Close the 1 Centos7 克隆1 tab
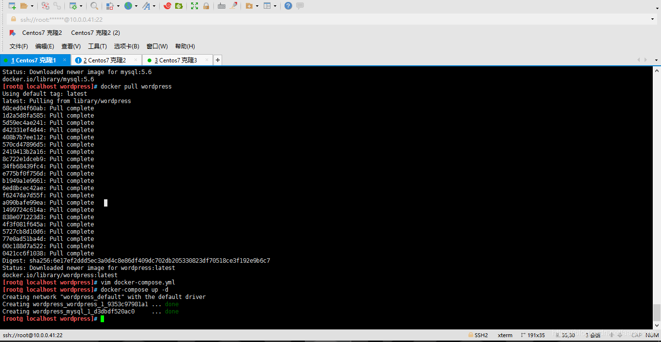The image size is (661, 342). 64,60
